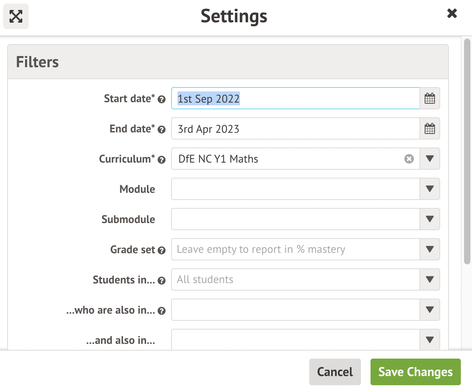
Task: Expand the Submodule dropdown arrow
Action: pos(430,219)
